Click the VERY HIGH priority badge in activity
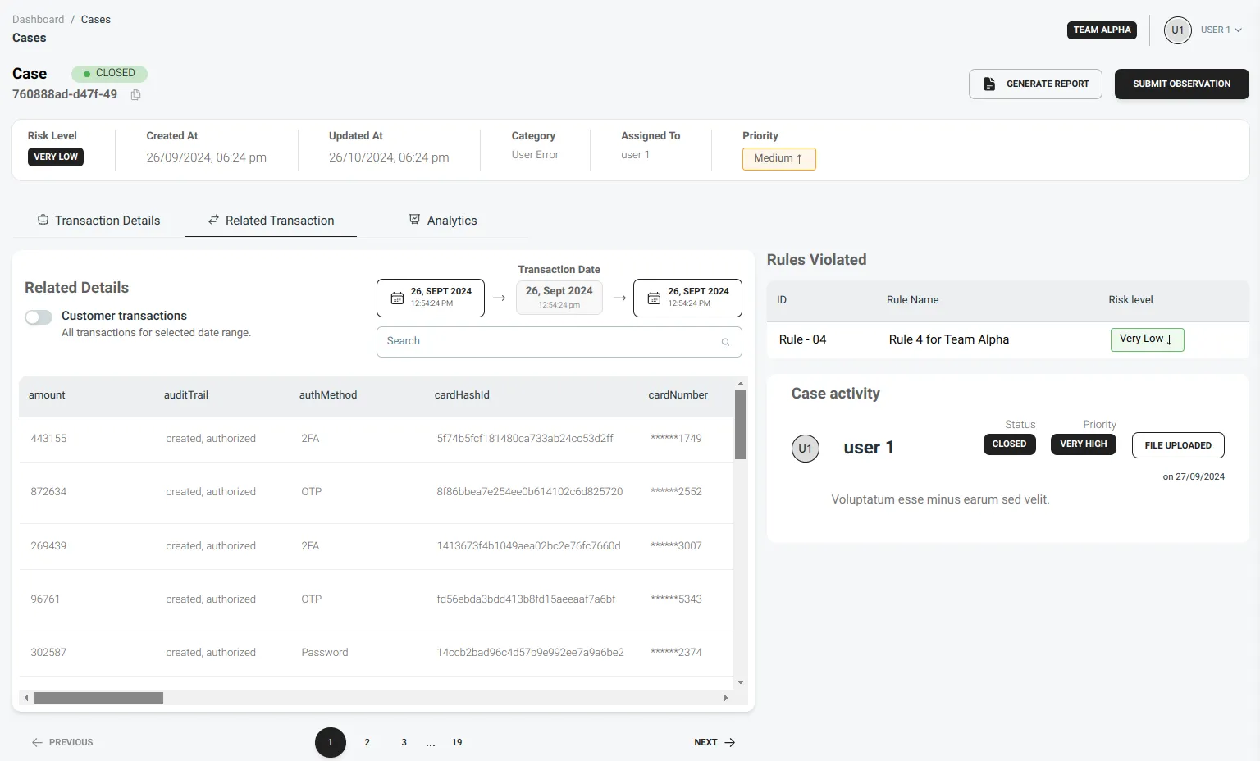Screen dimensions: 1260x761 (x=1083, y=444)
